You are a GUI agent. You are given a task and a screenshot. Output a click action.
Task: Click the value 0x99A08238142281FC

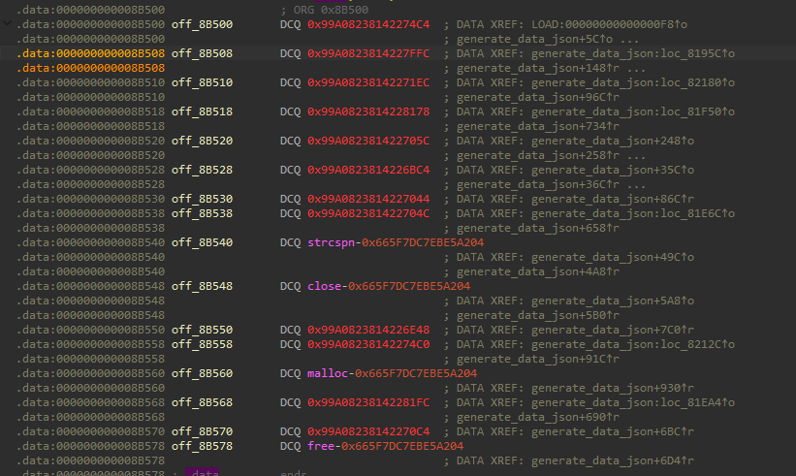(368, 402)
